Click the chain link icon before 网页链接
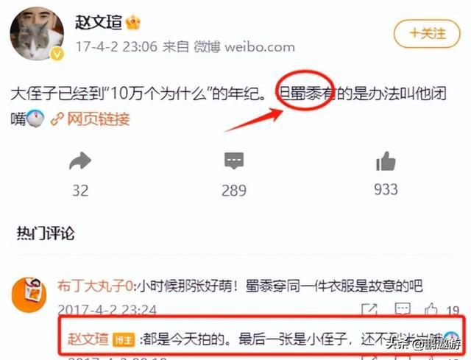This screenshot has width=471, height=360. point(57,119)
